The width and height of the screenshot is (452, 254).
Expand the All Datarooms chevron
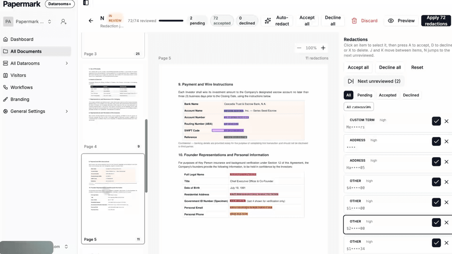click(67, 63)
